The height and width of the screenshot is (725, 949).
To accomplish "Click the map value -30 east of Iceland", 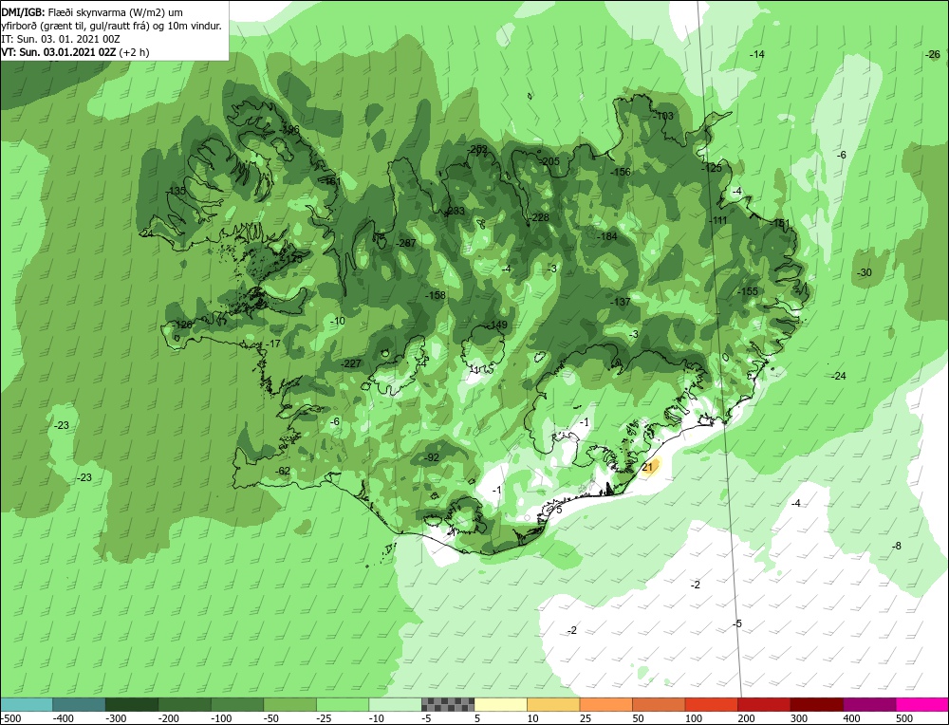I will pos(864,272).
